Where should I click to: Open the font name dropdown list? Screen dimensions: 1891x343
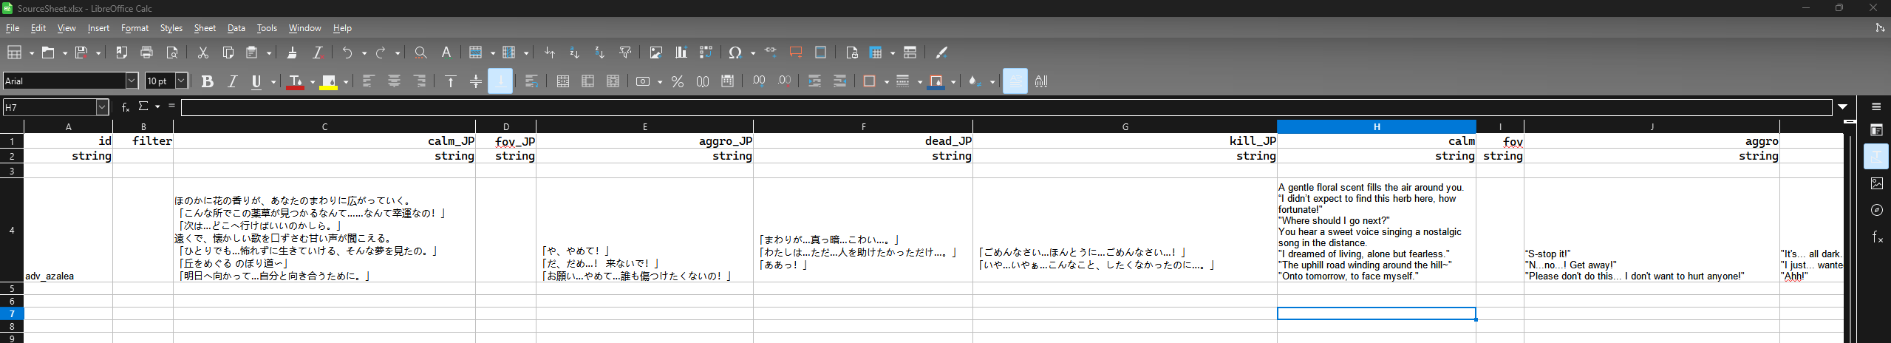132,81
